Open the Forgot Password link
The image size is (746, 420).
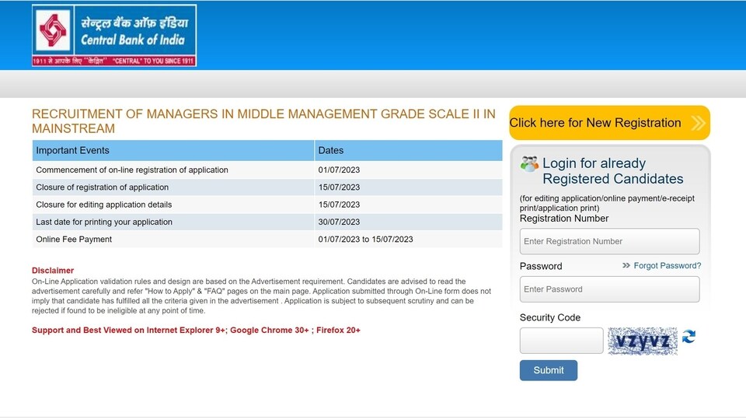(667, 265)
